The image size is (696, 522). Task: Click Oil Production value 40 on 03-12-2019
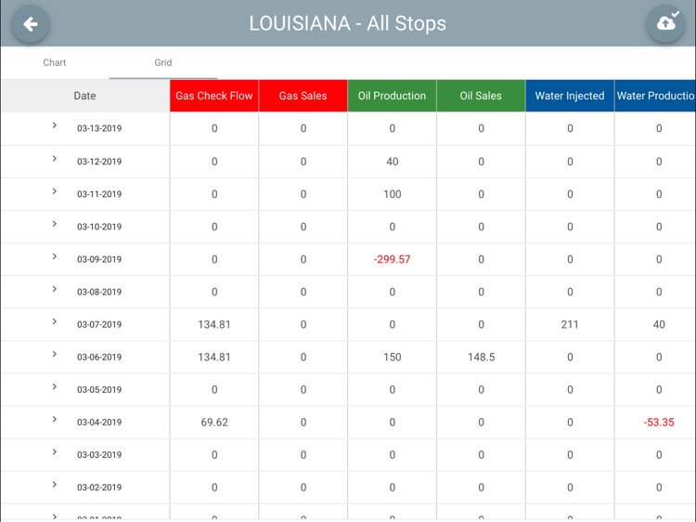pos(392,162)
